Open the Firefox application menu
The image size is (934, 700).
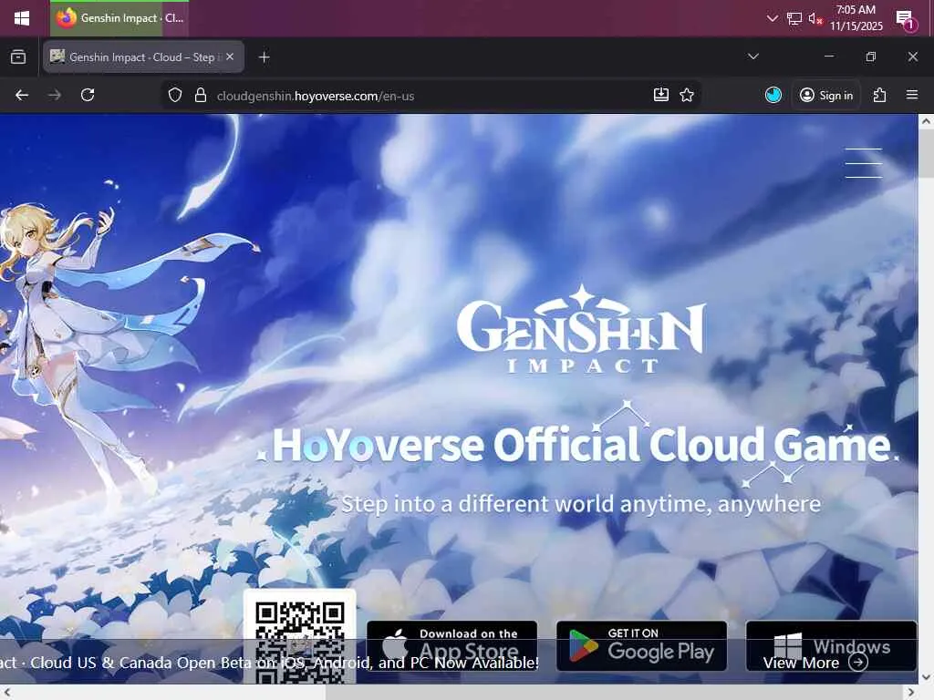pyautogui.click(x=911, y=95)
